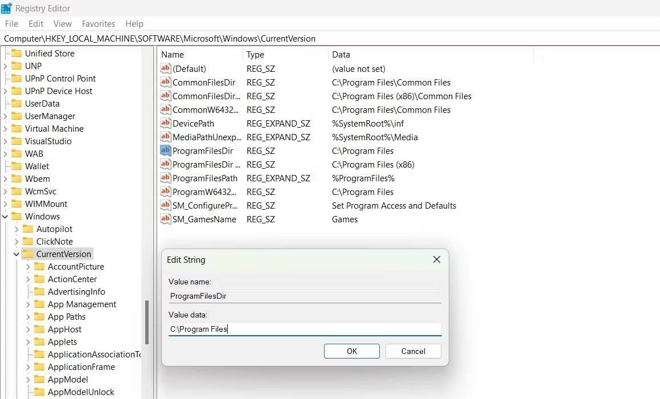Click Cancel in the Edit String dialog

[x=412, y=351]
